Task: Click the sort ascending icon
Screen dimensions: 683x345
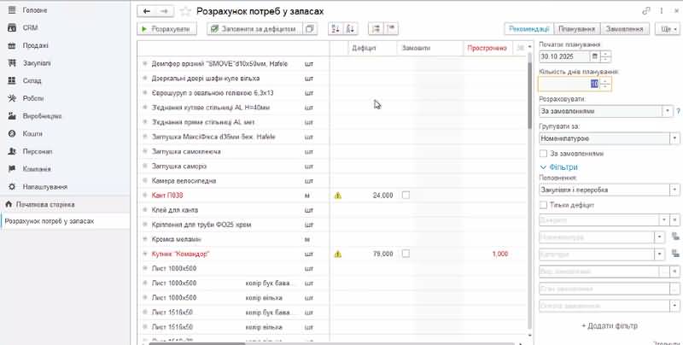Action: point(333,28)
